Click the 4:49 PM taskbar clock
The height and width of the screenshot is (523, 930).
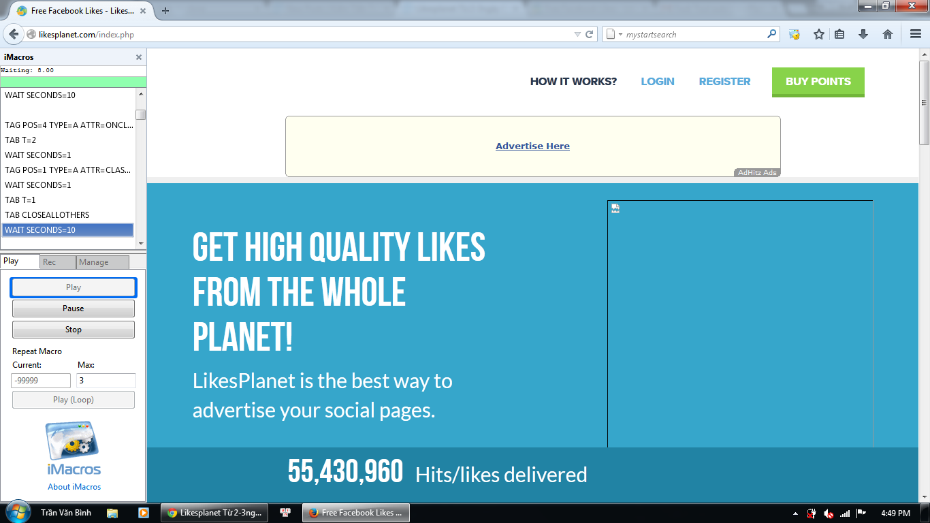pos(895,513)
